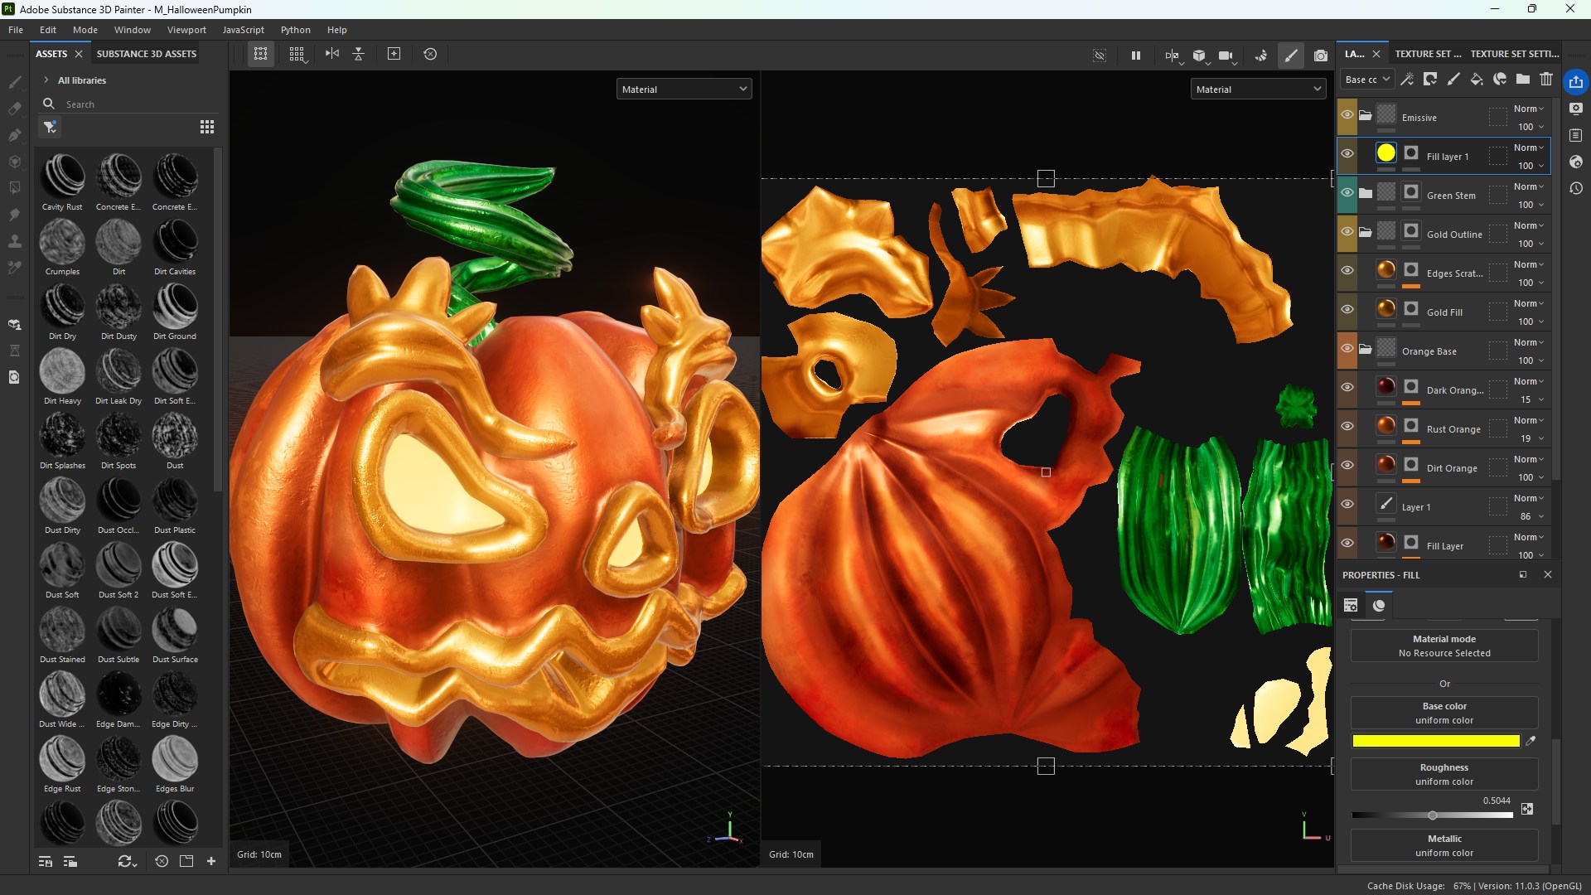Select the Paint brush tool in left toolbar
Viewport: 1591px width, 895px height.
pos(14,81)
